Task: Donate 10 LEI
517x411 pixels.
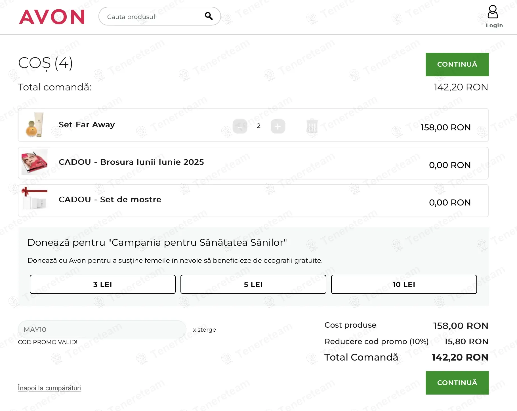Action: click(404, 284)
